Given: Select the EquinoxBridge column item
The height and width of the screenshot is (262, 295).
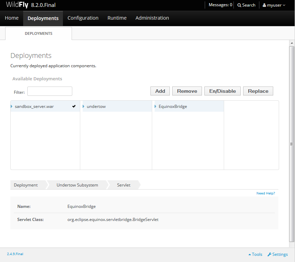Looking at the screenshot, I should click(x=189, y=106).
